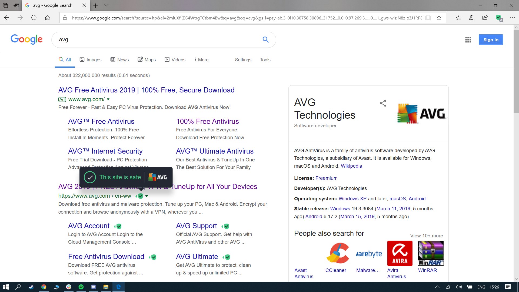519x292 pixels.
Task: Add page to favorites with star icon
Action: (439, 18)
